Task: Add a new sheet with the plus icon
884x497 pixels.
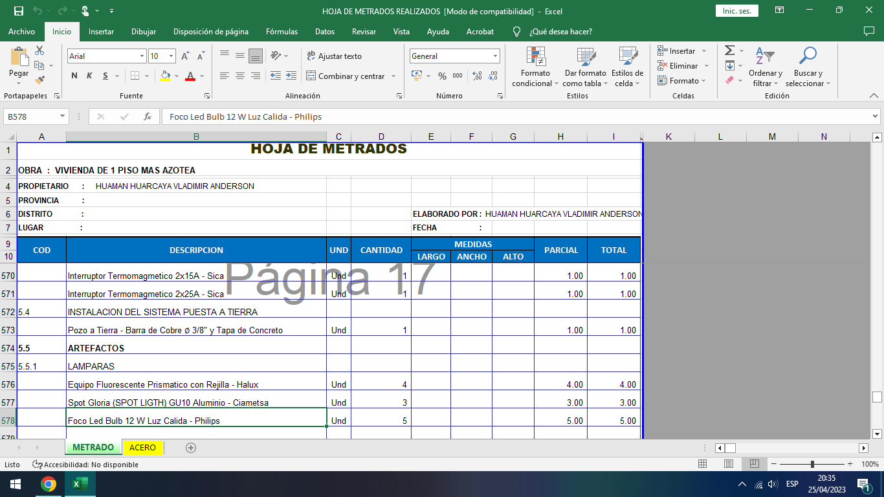Action: point(190,447)
